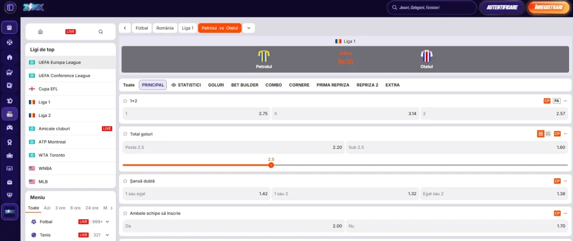573x241 pixels.
Task: Open the ZINX logo home link
Action: point(34,7)
